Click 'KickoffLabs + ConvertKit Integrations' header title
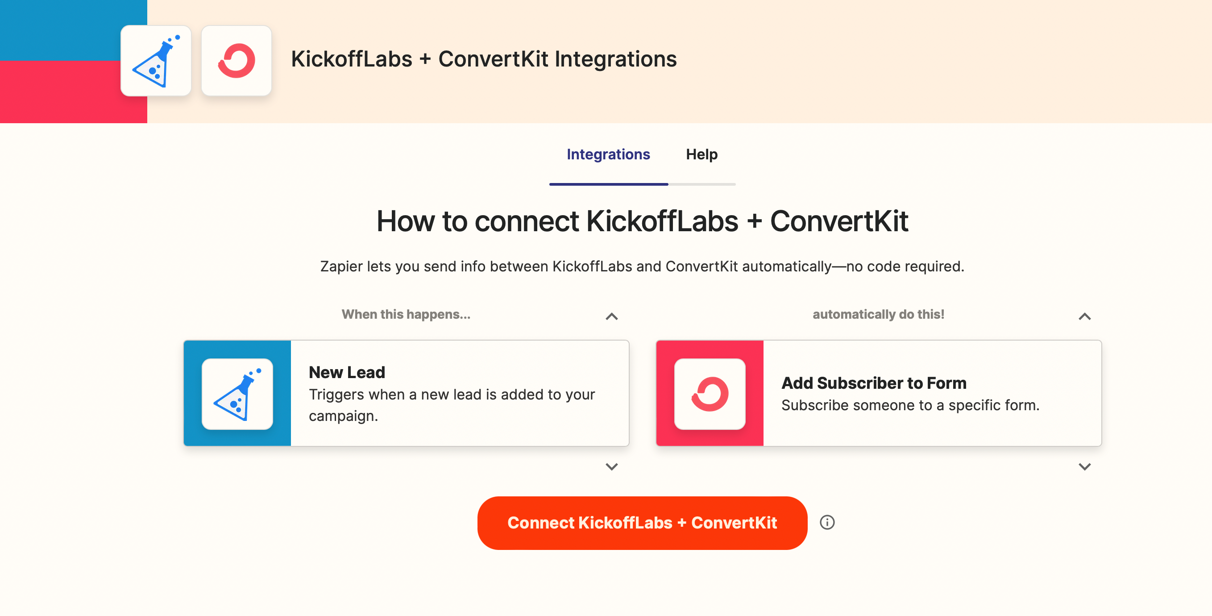Screen dimensions: 1212x616 (x=484, y=59)
